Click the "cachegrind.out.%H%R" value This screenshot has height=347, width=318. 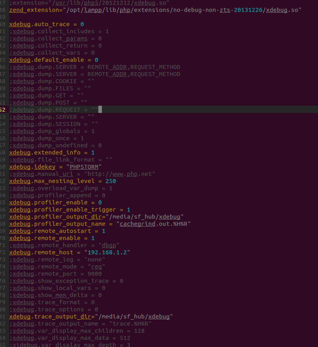click(x=153, y=224)
